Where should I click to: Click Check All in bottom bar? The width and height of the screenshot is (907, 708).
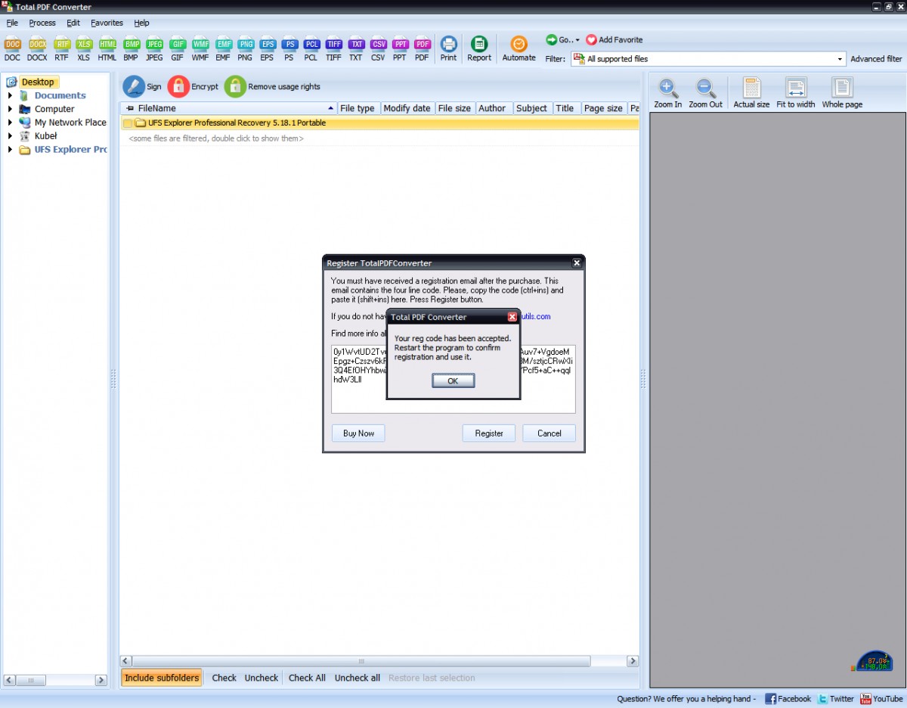(x=307, y=678)
